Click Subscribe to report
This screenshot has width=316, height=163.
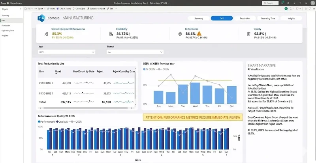tap(96, 9)
